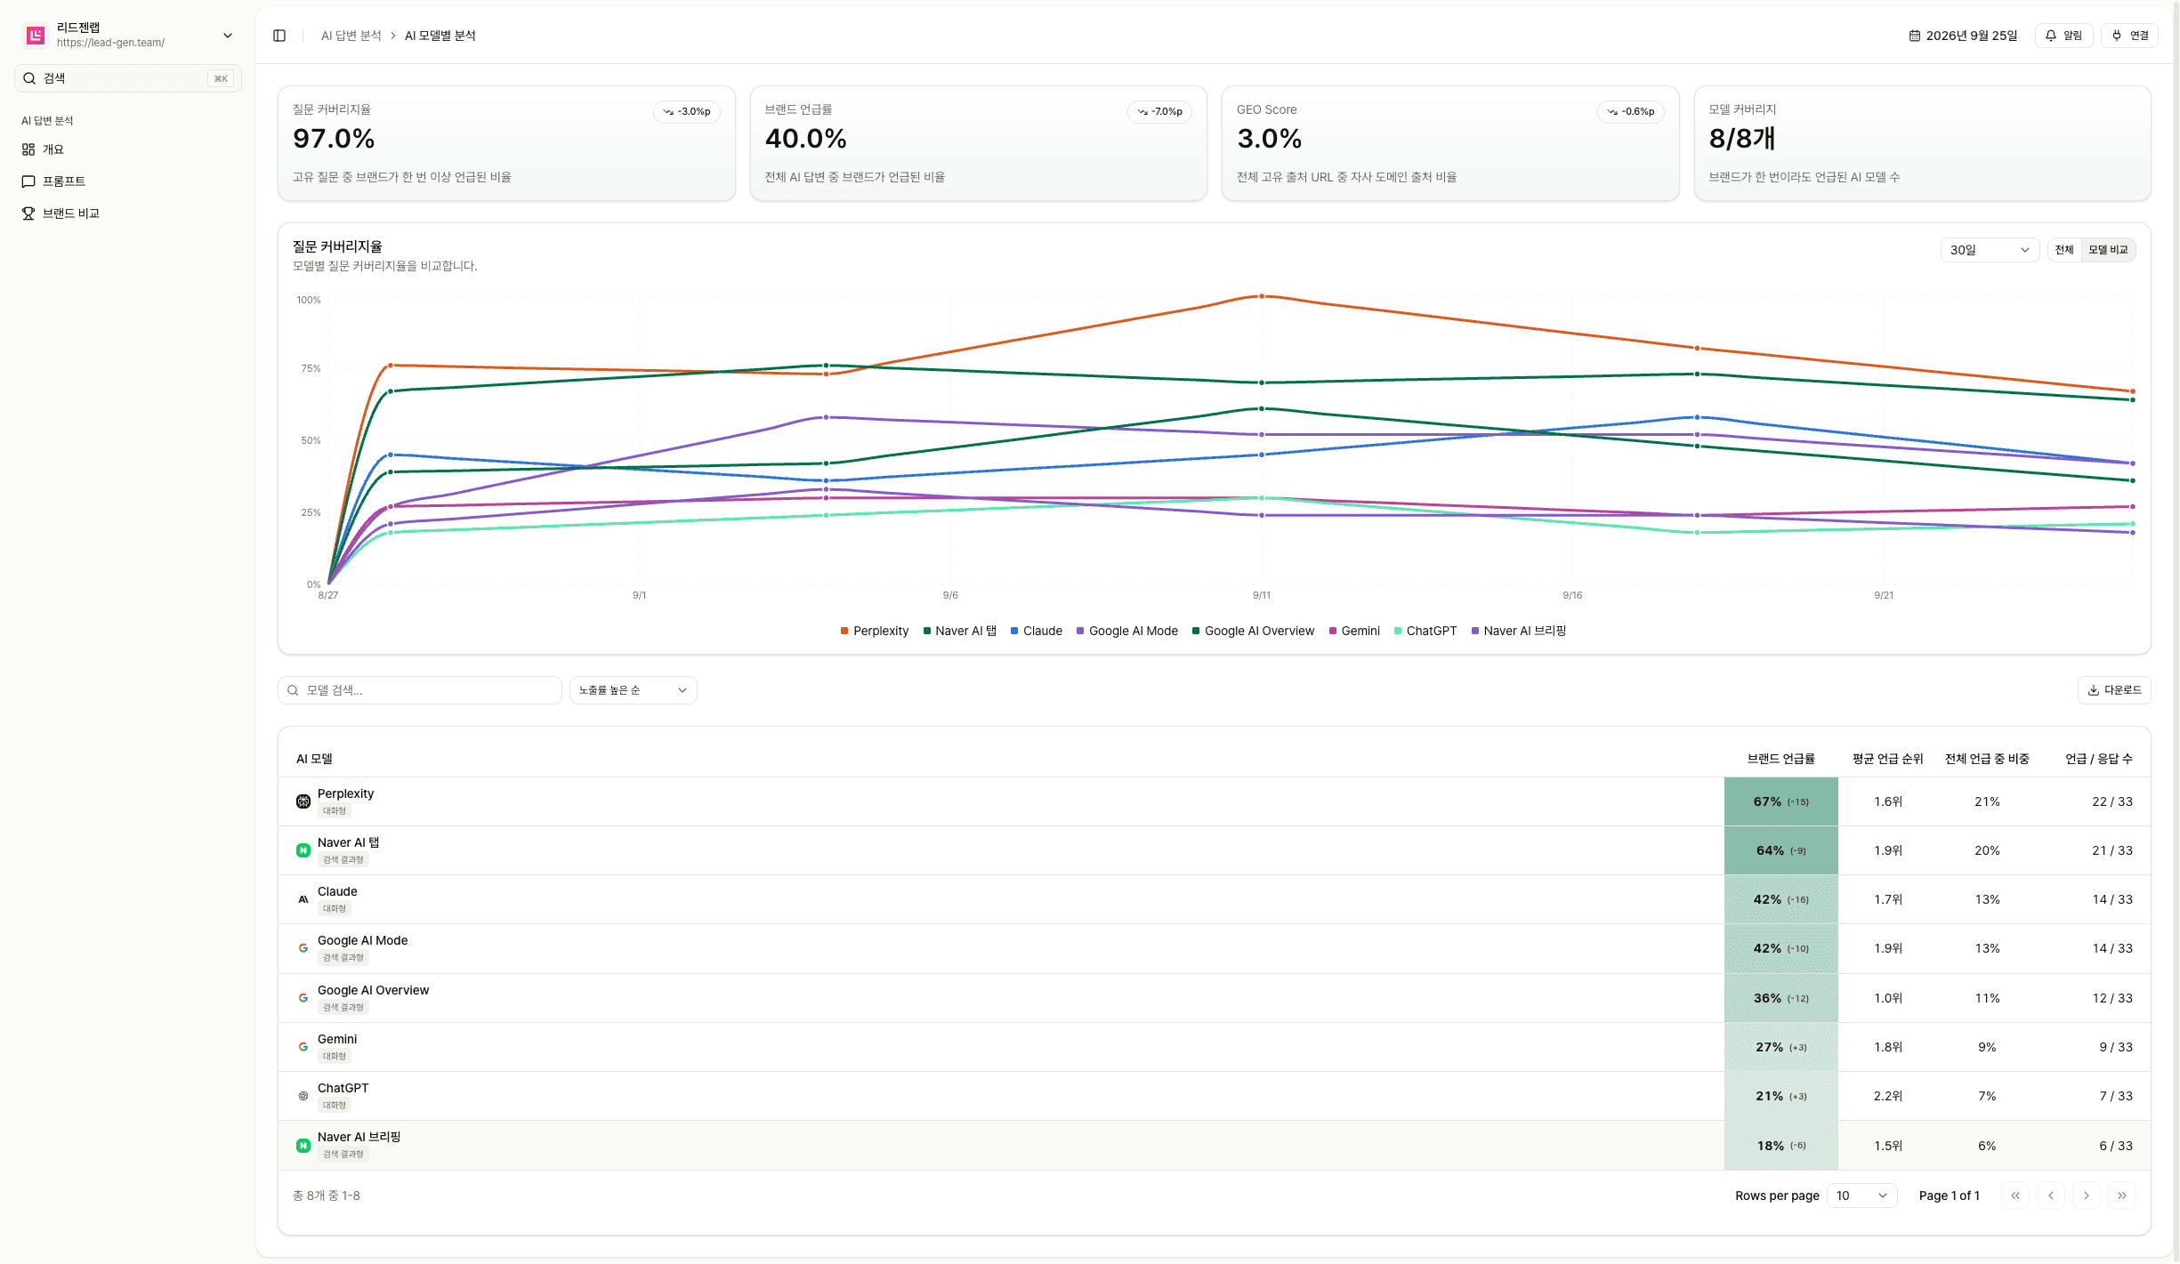Switch chart to 전체 view

tap(2064, 250)
